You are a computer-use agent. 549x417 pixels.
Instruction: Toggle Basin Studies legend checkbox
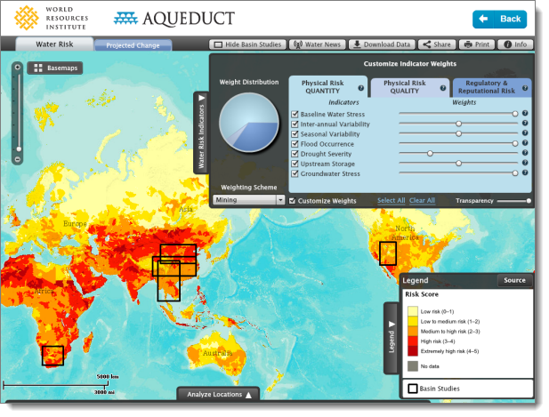click(413, 389)
